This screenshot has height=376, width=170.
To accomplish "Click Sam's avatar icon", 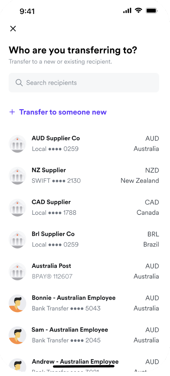I will tap(17, 335).
